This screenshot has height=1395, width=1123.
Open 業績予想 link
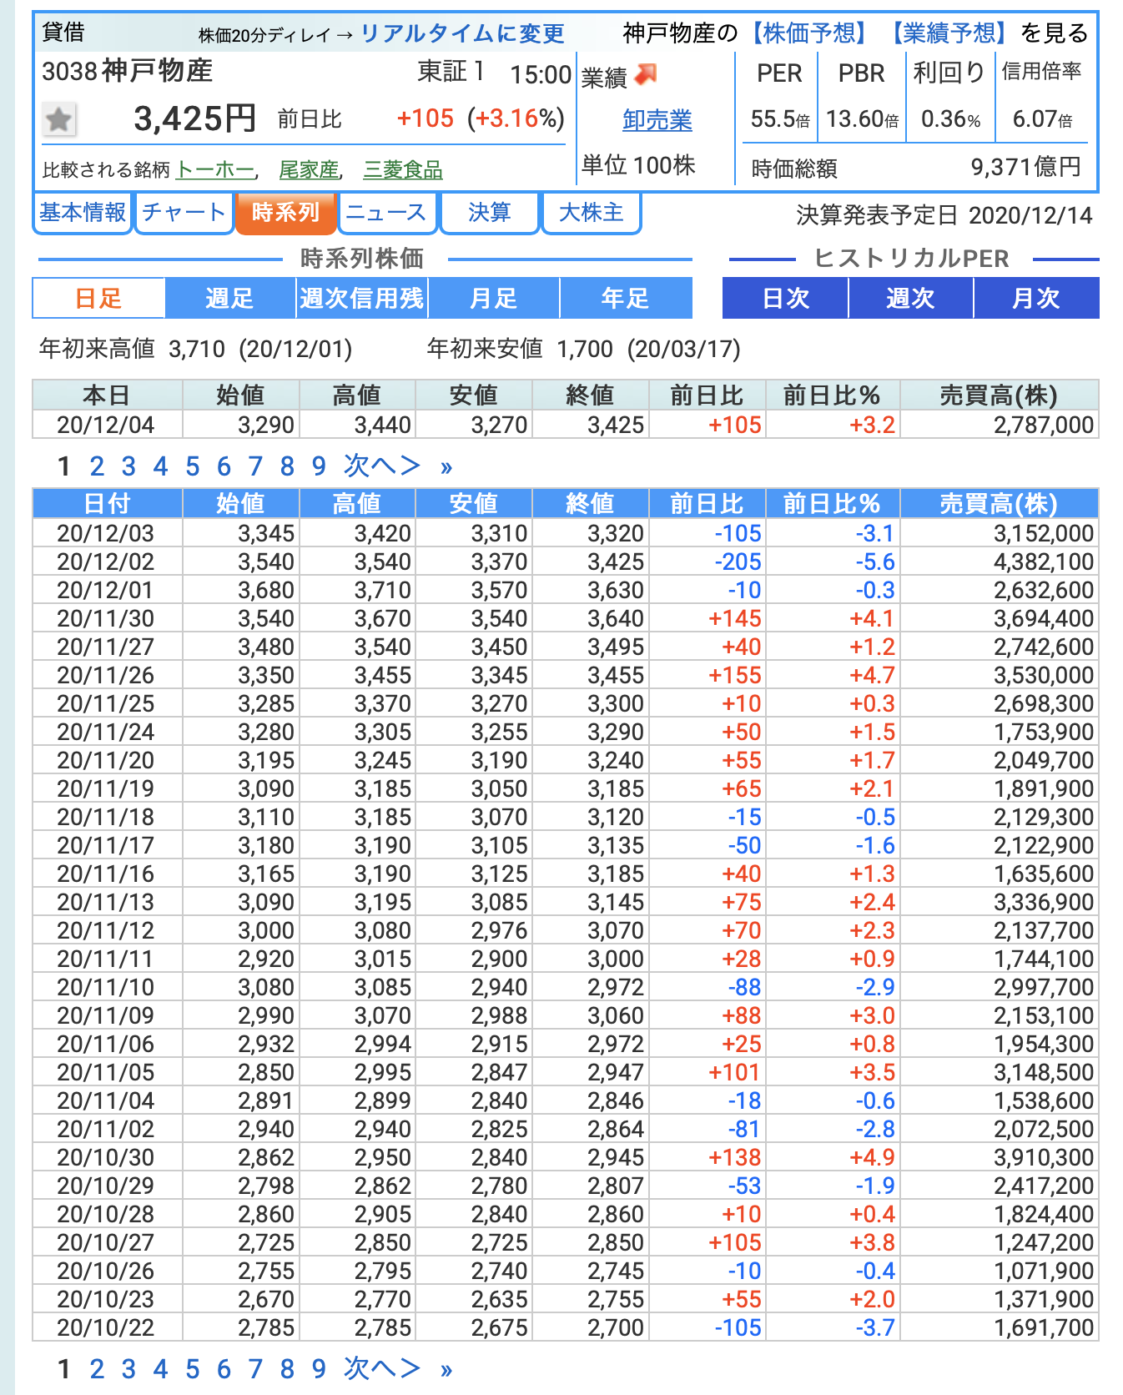pos(949,33)
